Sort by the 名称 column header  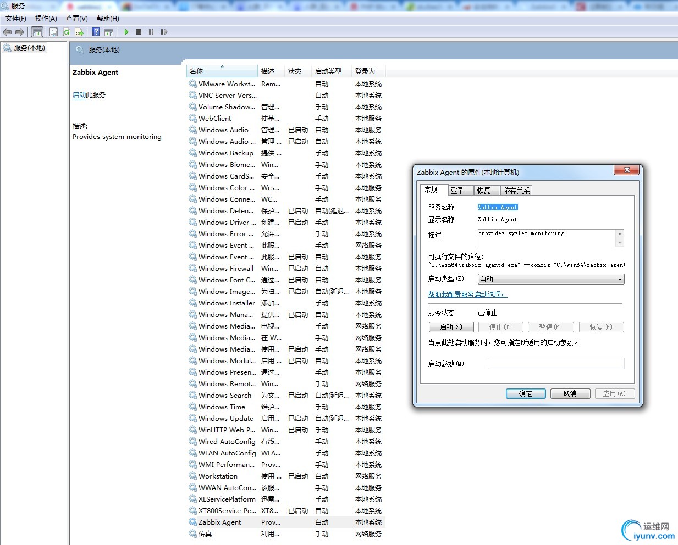click(222, 71)
